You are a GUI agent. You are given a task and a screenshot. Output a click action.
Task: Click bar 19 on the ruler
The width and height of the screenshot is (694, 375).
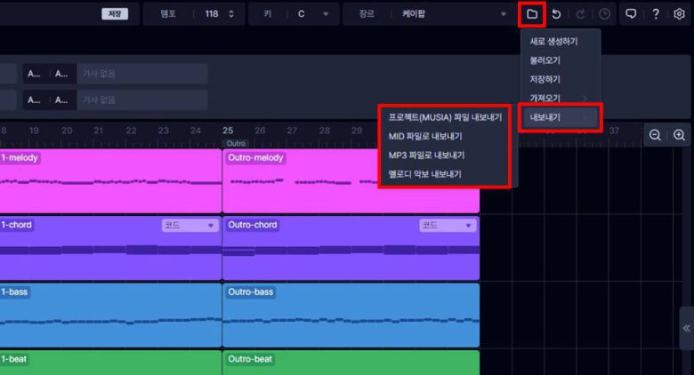[34, 131]
